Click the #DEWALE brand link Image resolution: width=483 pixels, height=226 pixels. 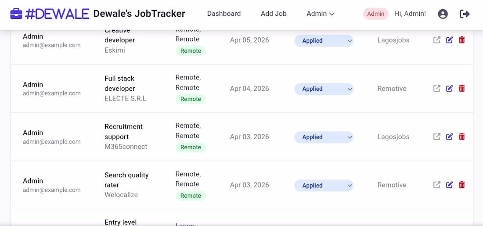coord(57,14)
